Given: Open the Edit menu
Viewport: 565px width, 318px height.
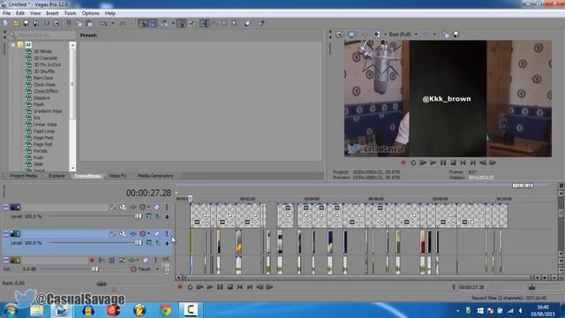Looking at the screenshot, I should (20, 13).
